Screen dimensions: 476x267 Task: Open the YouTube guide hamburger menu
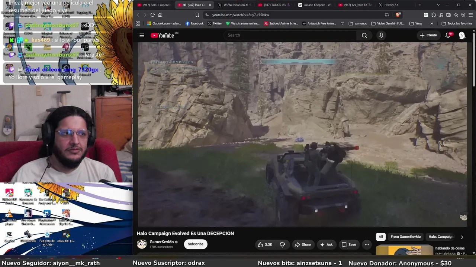[142, 35]
